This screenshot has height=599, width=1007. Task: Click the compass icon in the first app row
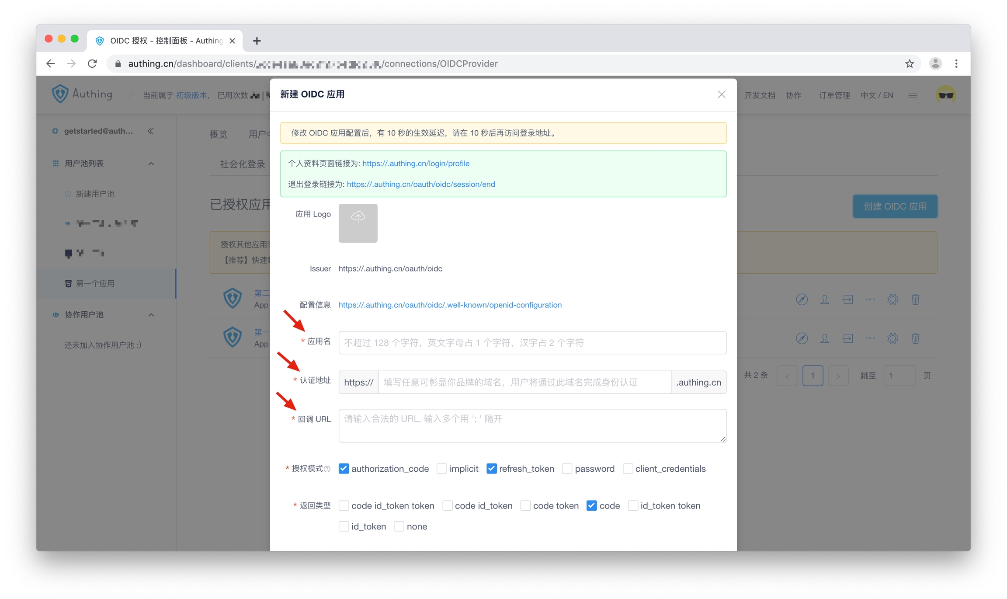801,299
